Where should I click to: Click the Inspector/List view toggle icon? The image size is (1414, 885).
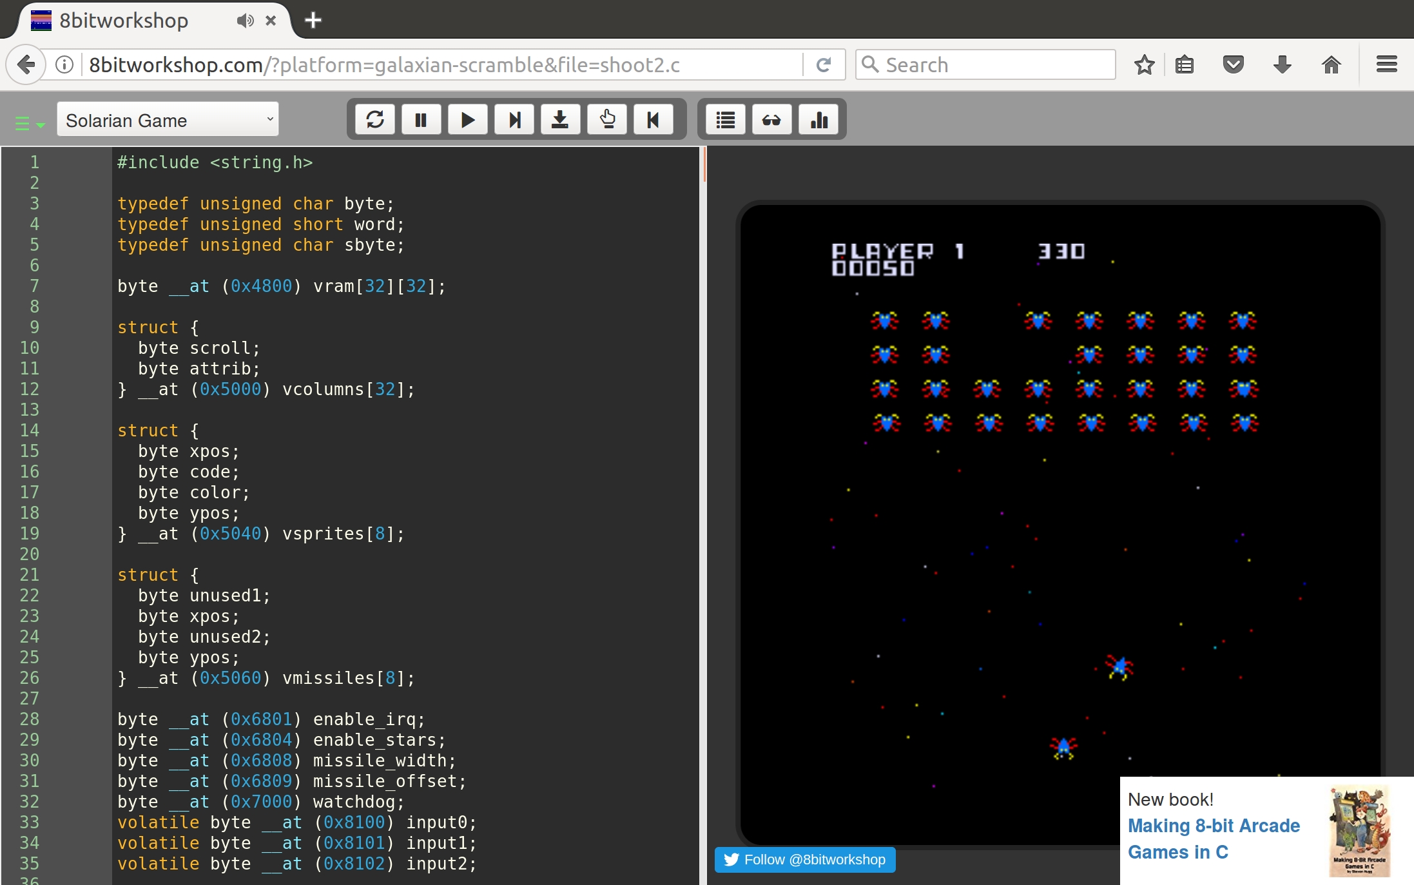724,121
